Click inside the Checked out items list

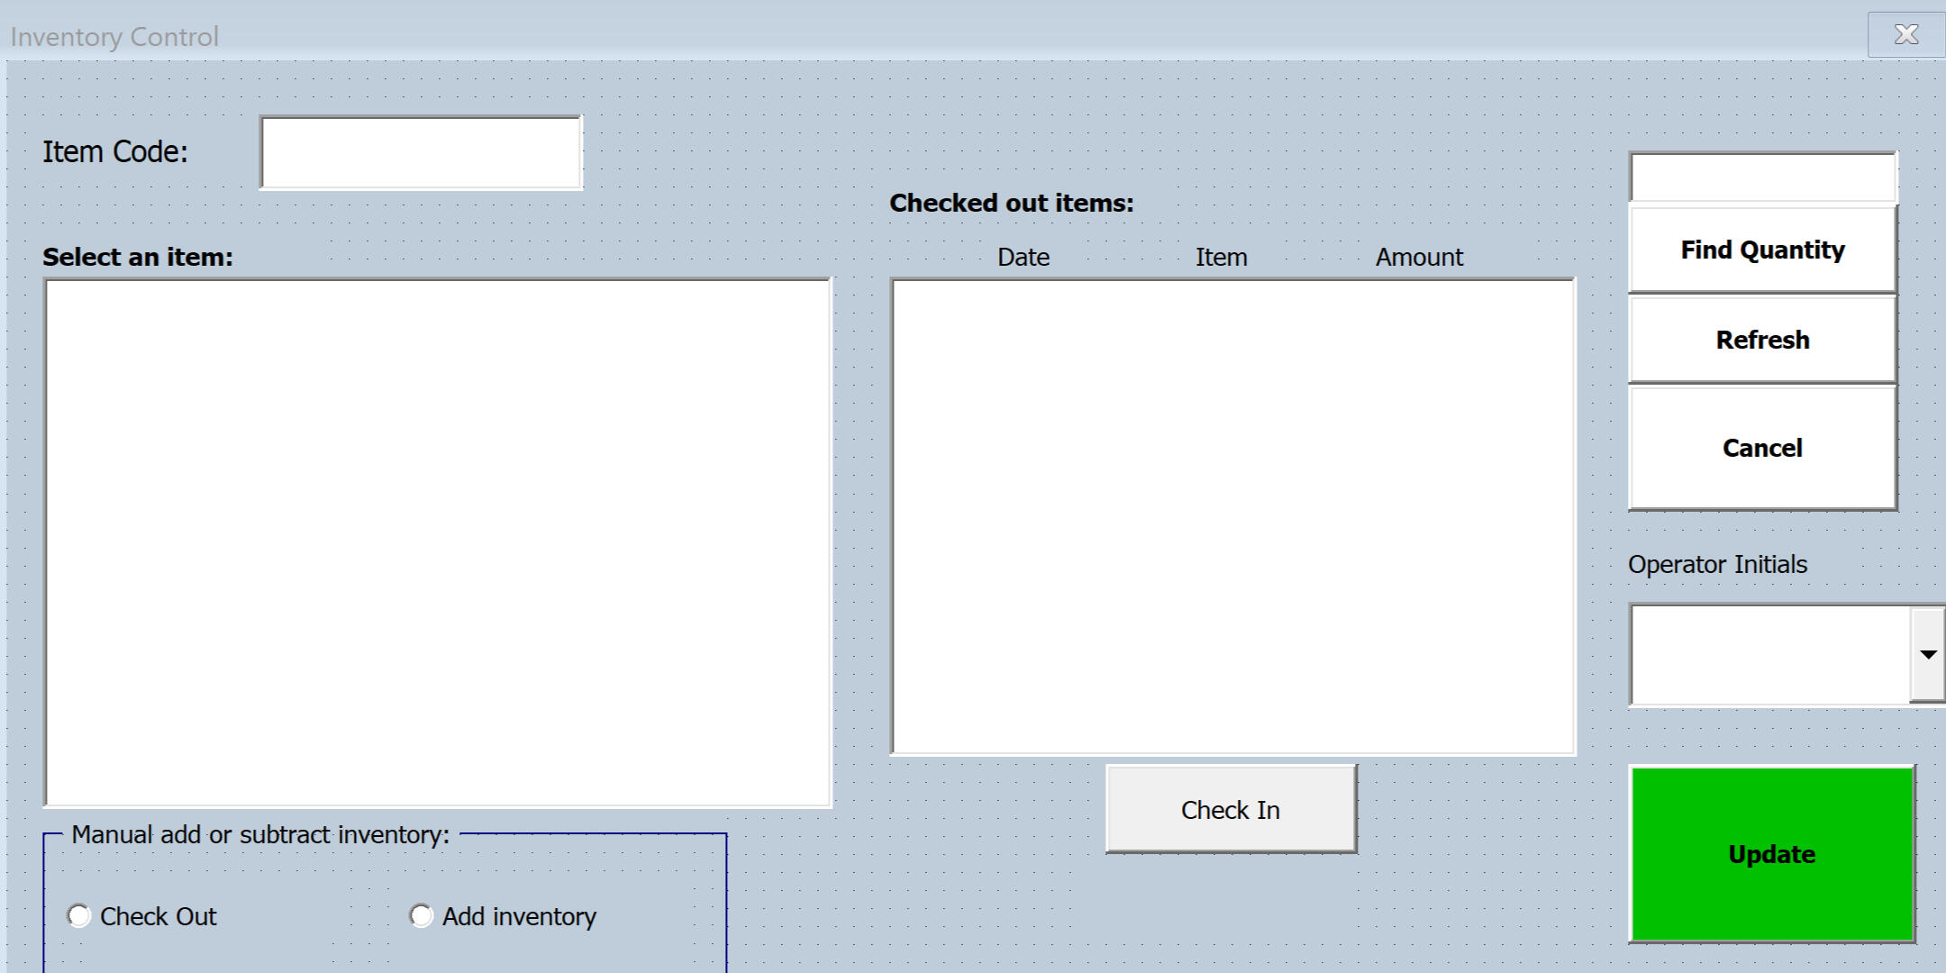coord(1232,516)
